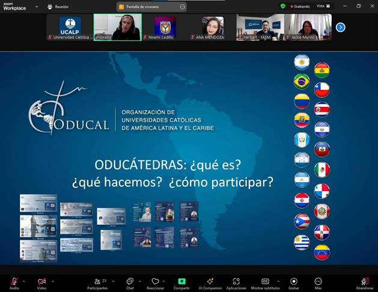Click the Abandonar leave button
This screenshot has height=292, width=378.
coord(365,284)
